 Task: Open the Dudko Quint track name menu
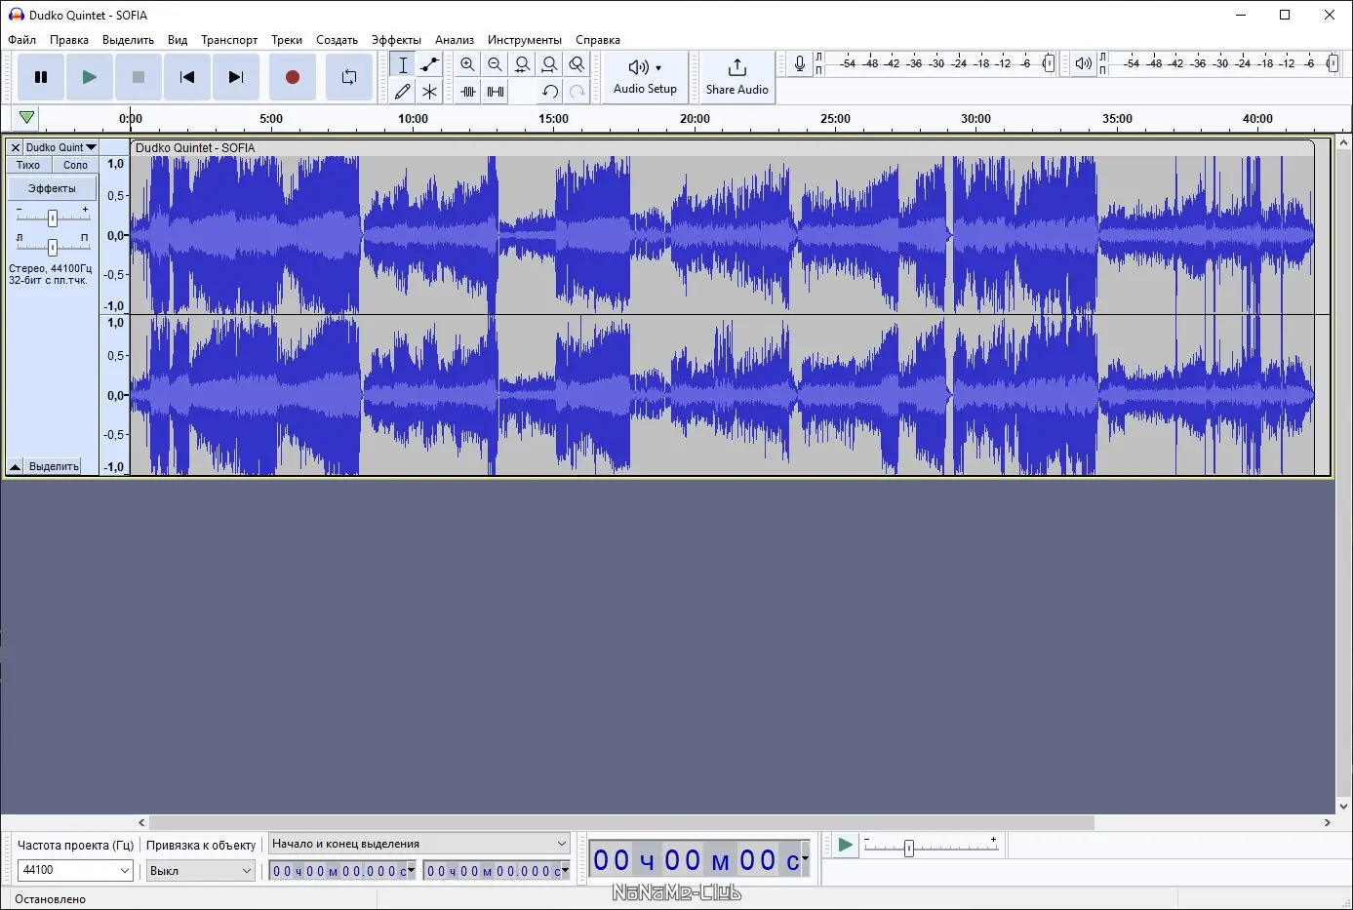point(59,147)
